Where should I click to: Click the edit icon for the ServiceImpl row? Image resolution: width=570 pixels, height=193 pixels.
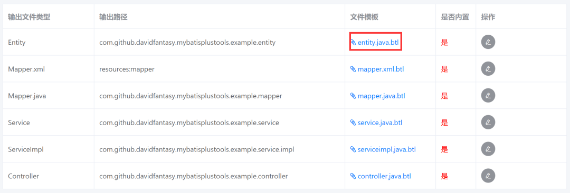click(488, 149)
